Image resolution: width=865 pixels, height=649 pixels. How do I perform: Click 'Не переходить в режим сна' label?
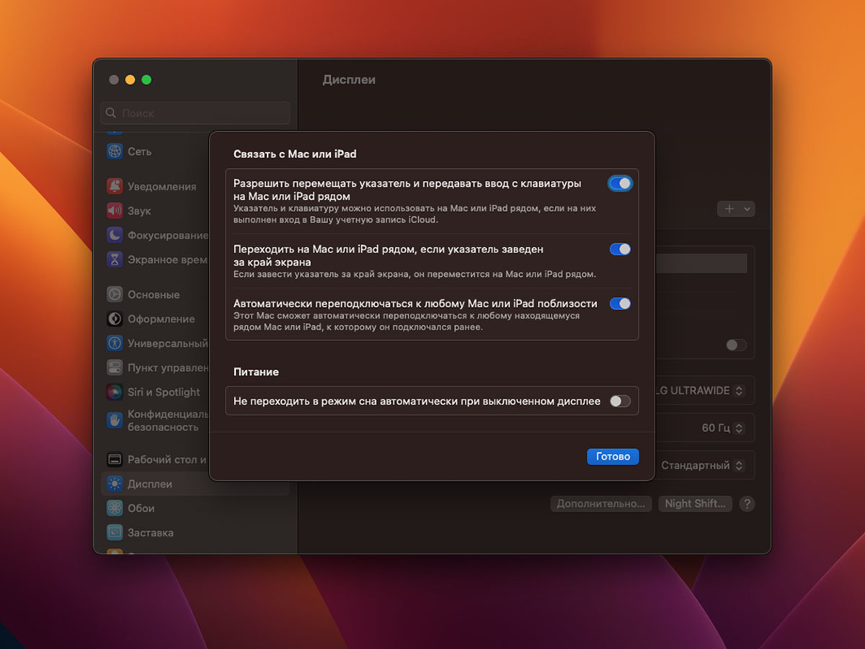(417, 401)
